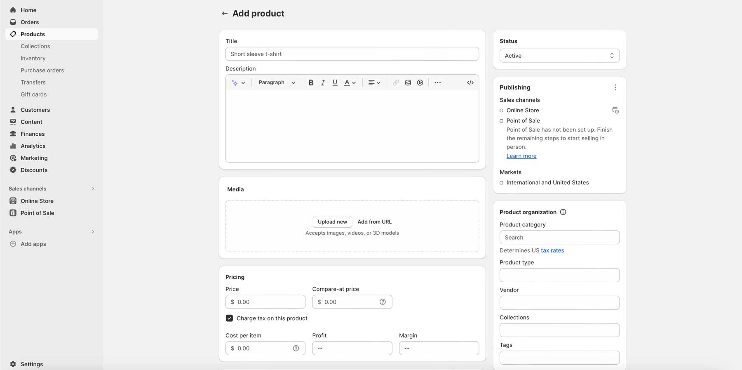Insert video via toolbar icon
This screenshot has height=370, width=742.
tap(420, 82)
